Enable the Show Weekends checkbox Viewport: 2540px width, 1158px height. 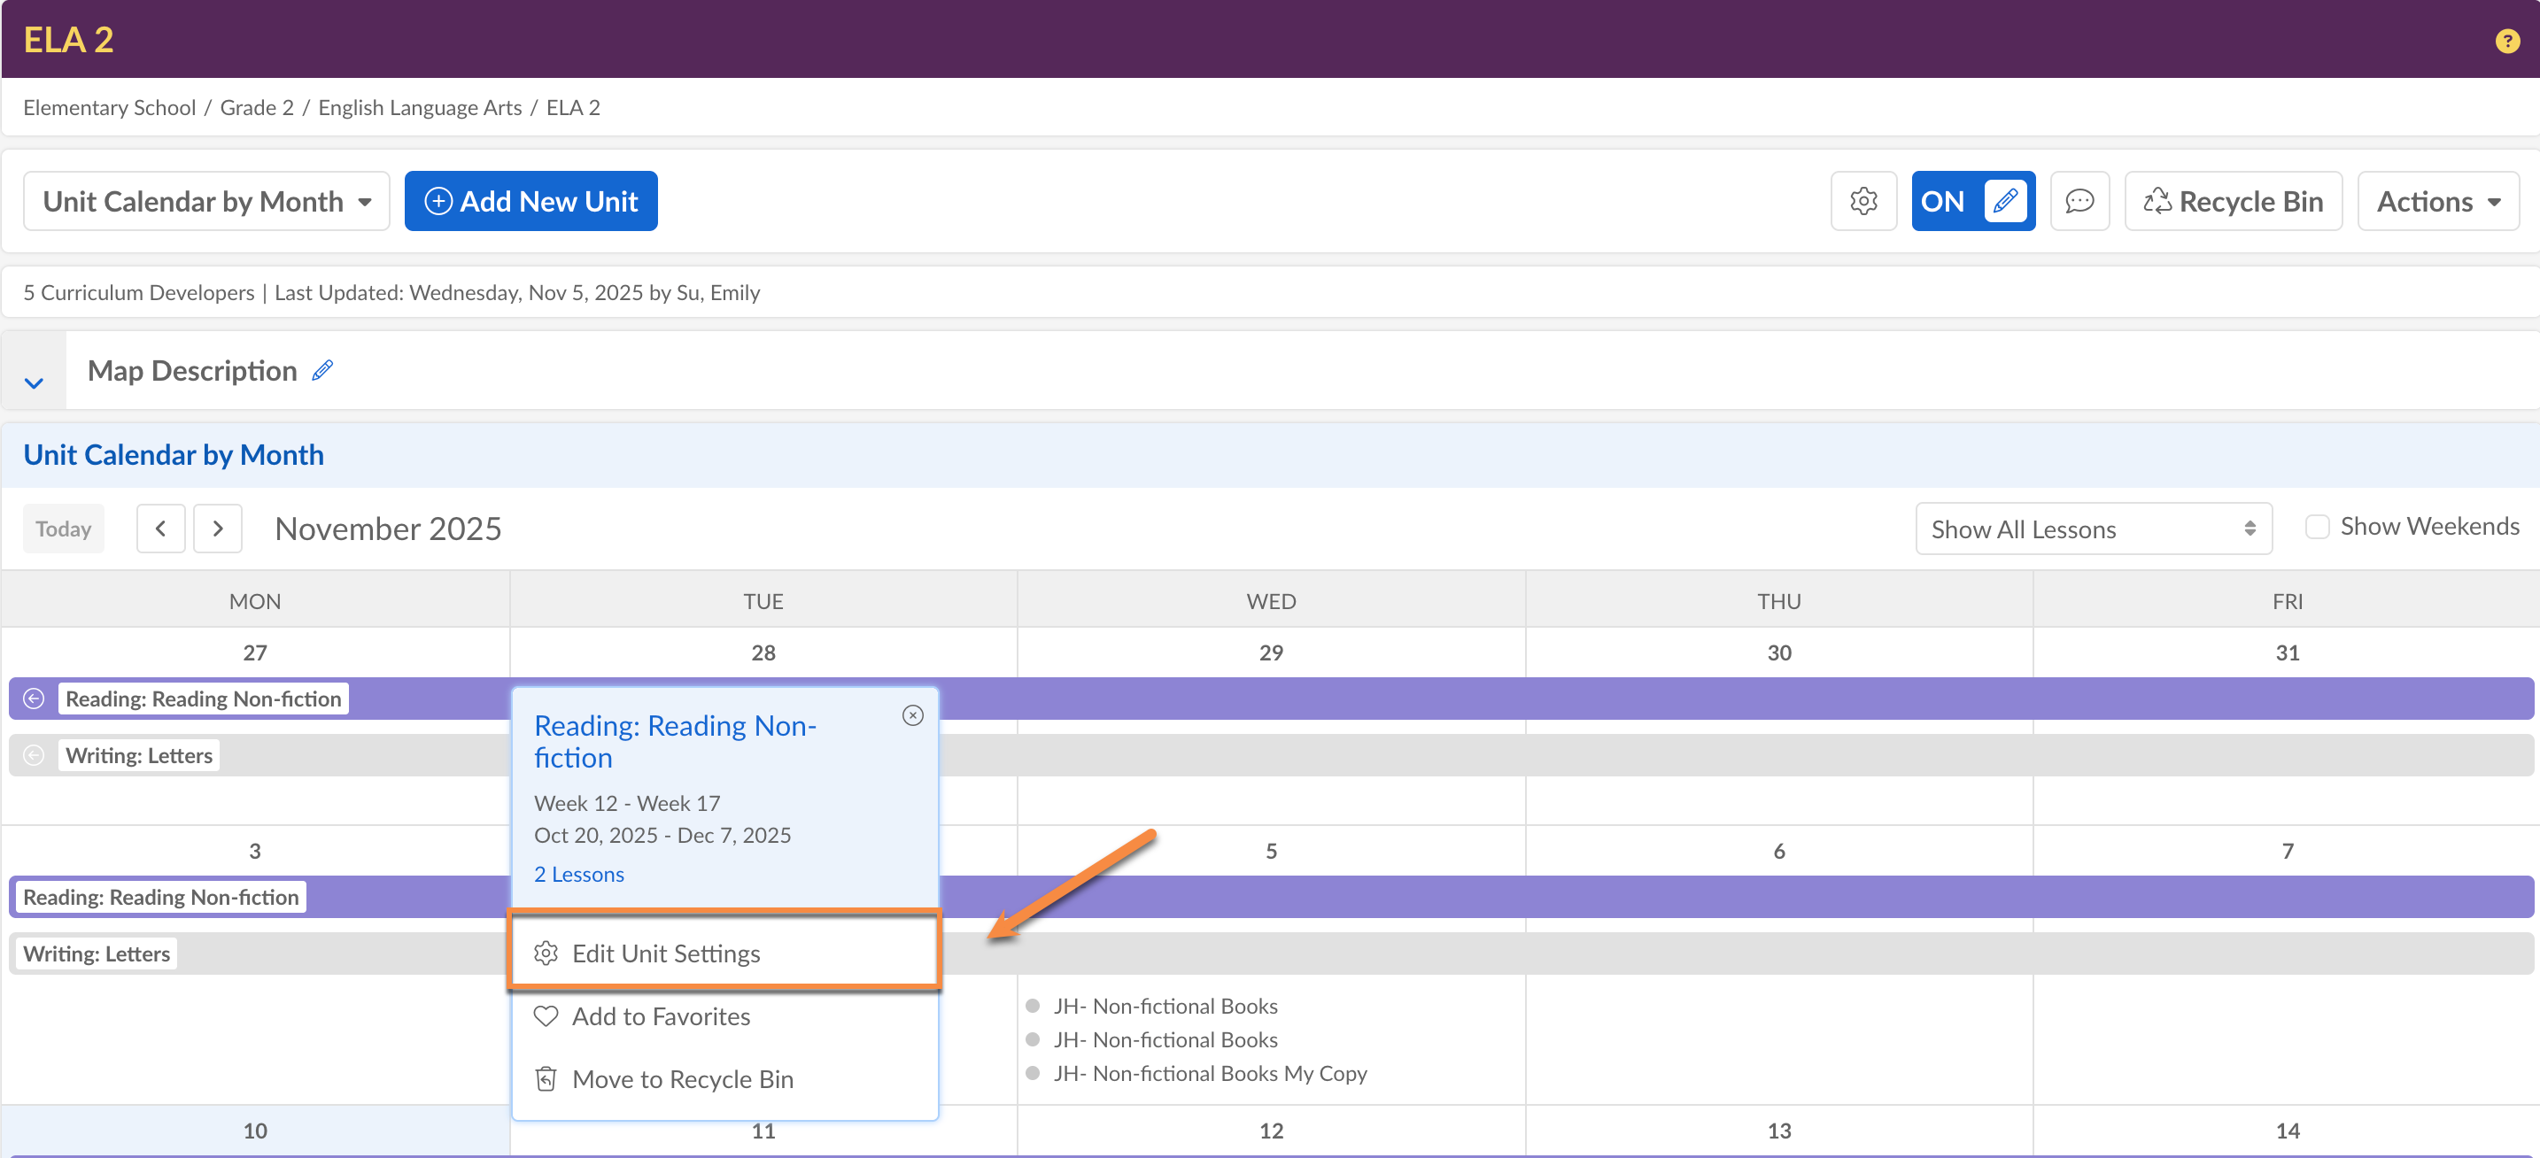[x=2316, y=526]
